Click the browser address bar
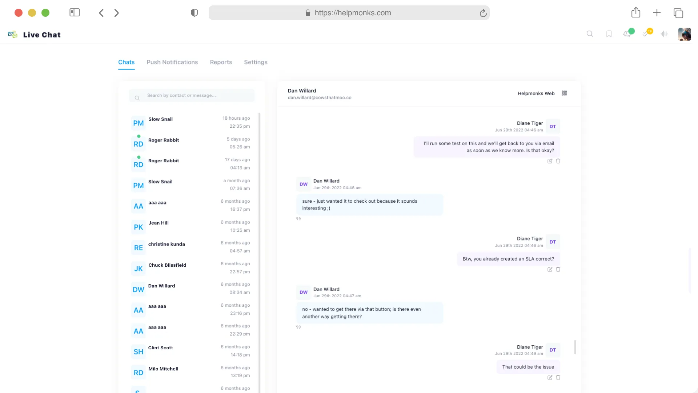Screen dimensions: 698x393 click(x=349, y=13)
